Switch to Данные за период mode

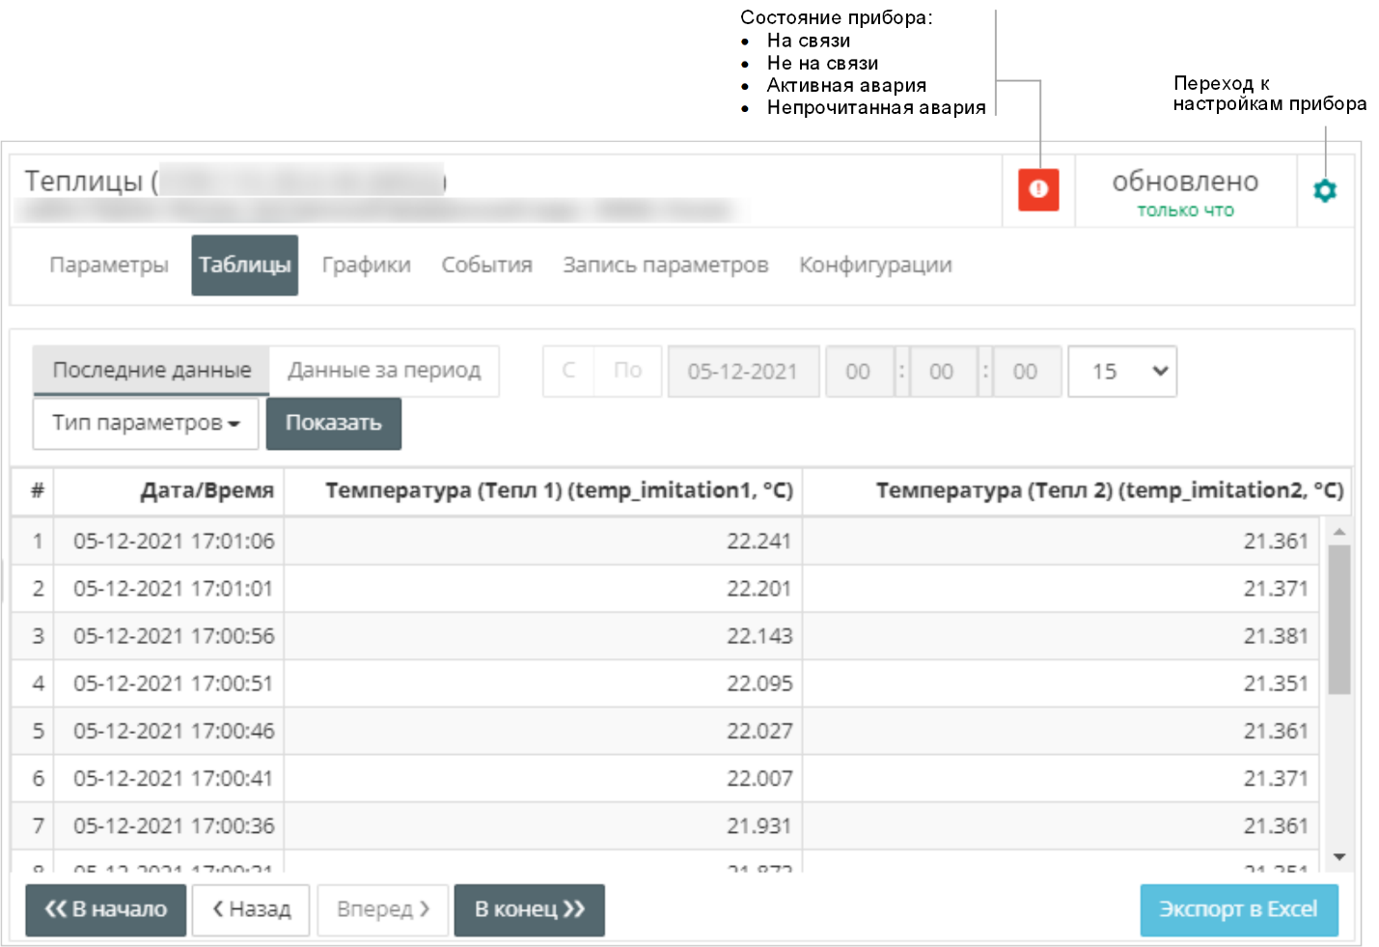[x=384, y=371]
